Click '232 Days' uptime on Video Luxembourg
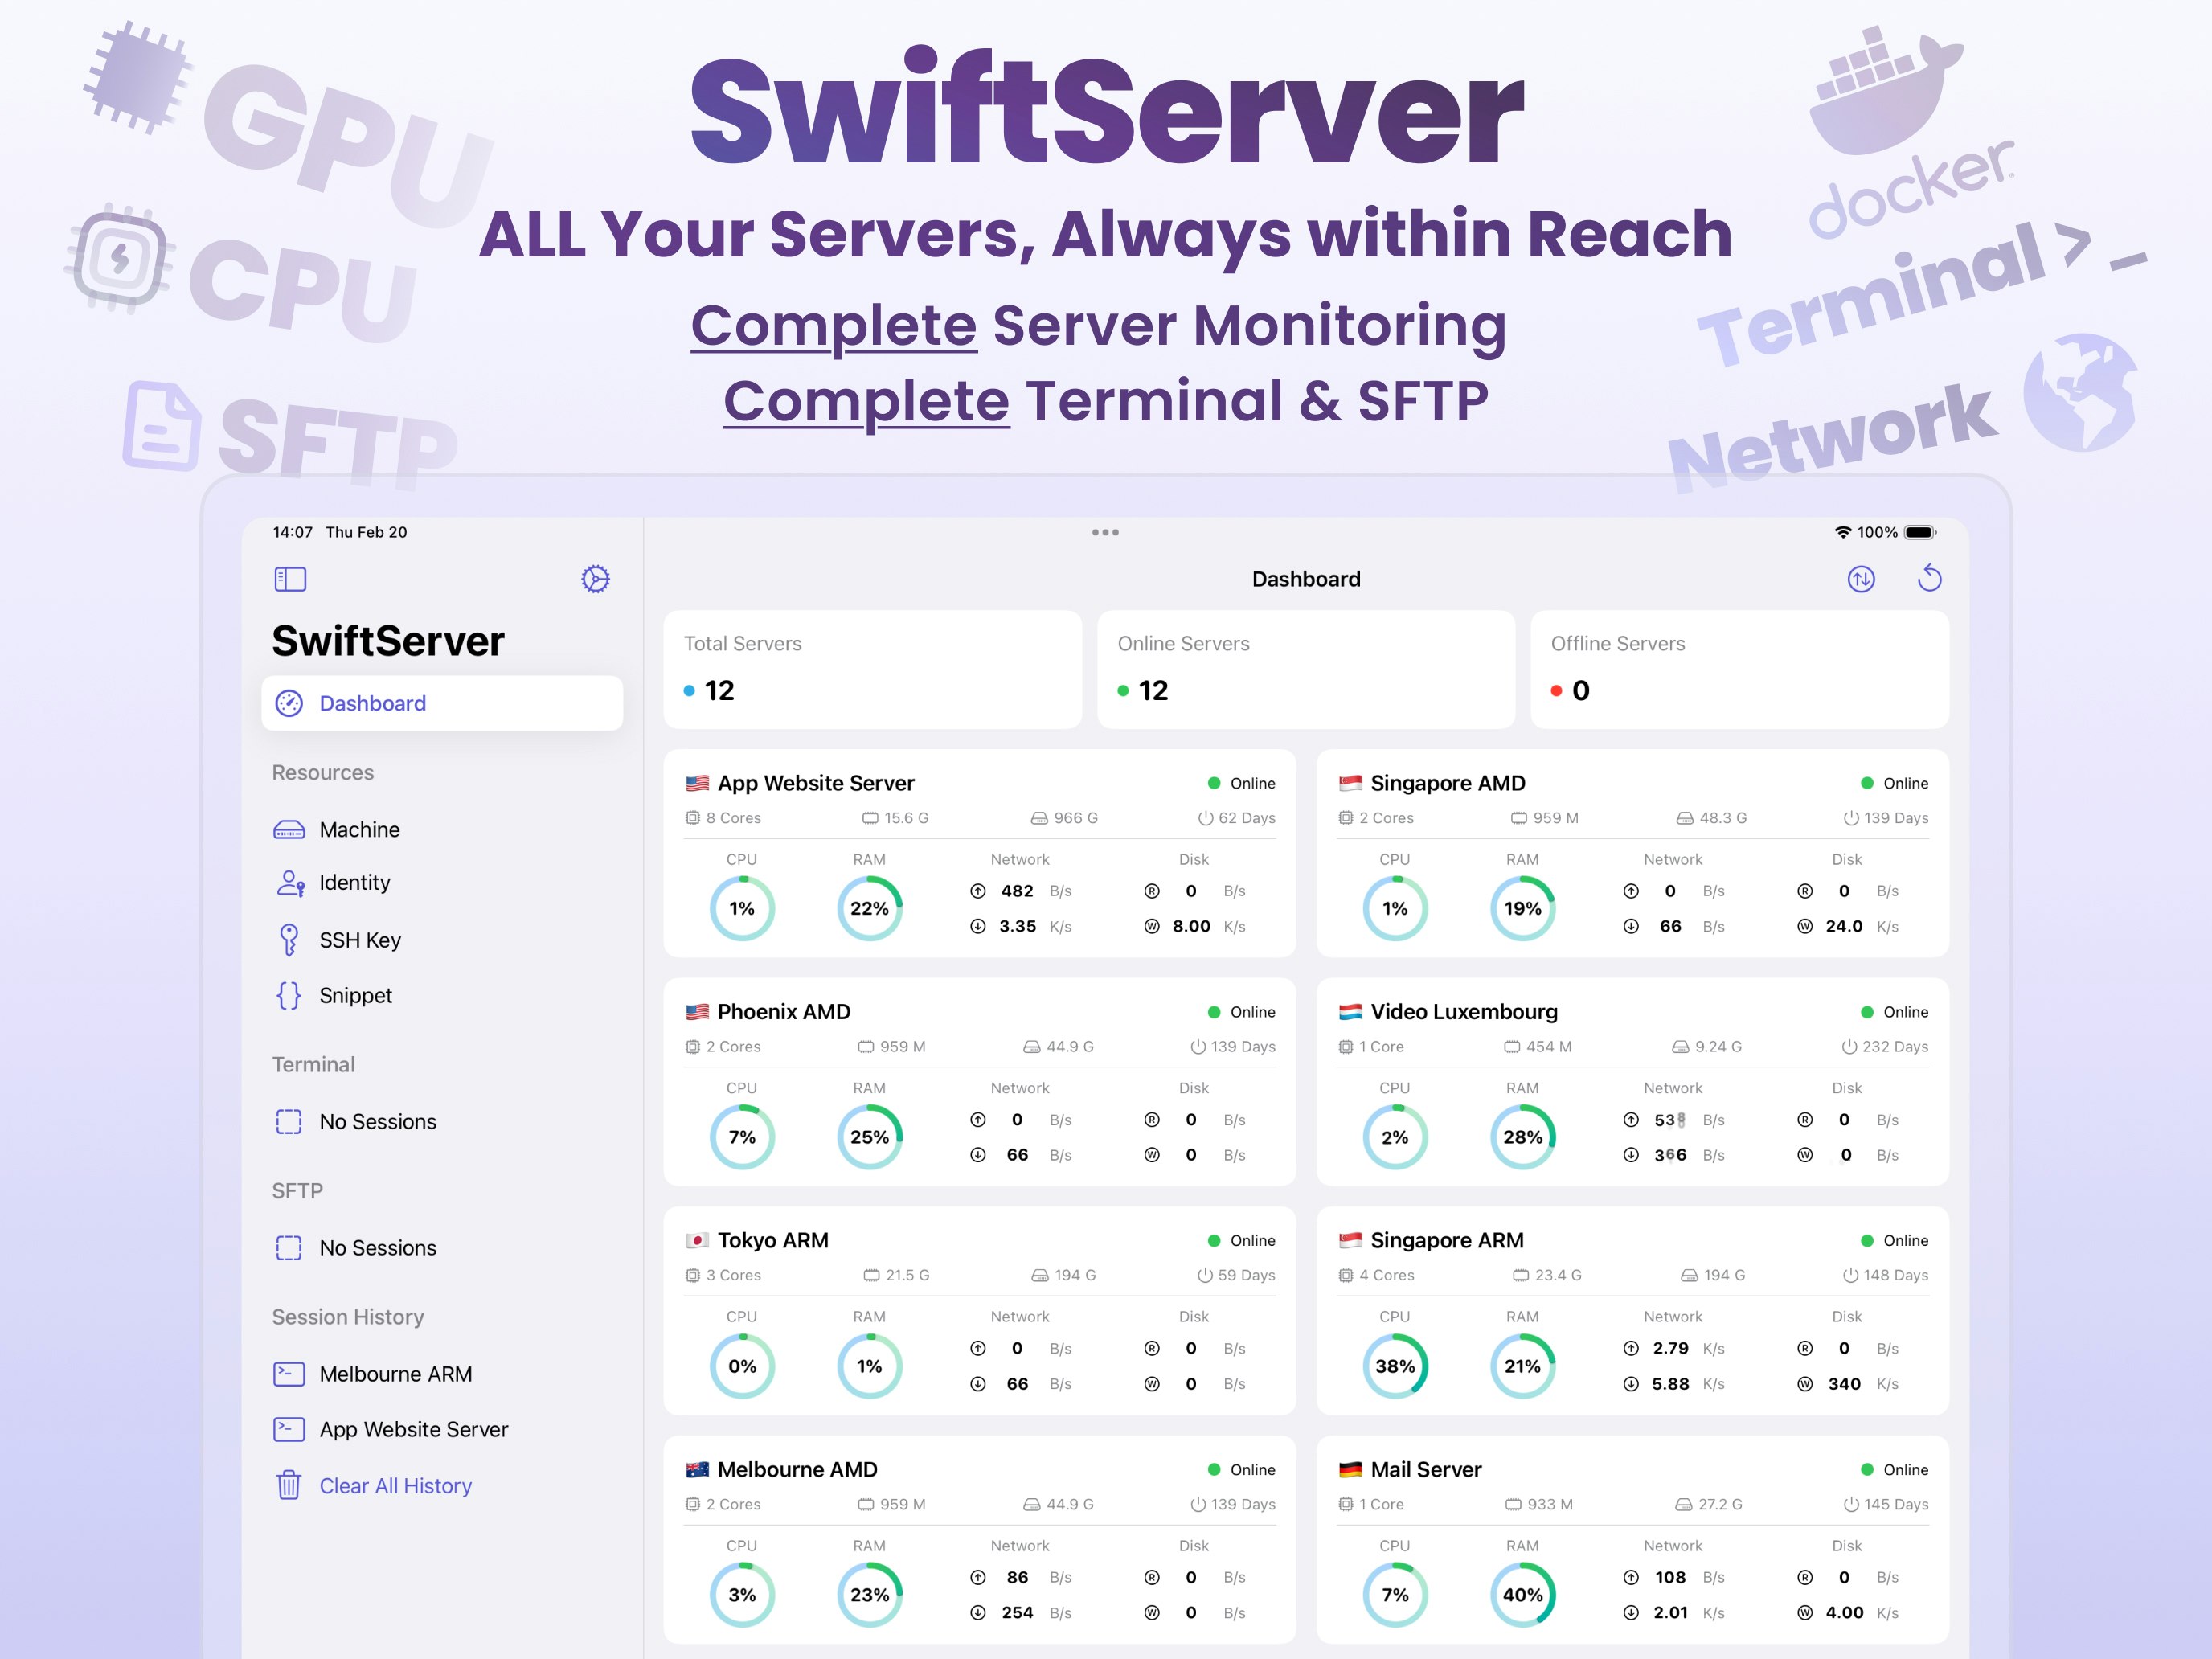The height and width of the screenshot is (1659, 2212). pos(1886,1047)
